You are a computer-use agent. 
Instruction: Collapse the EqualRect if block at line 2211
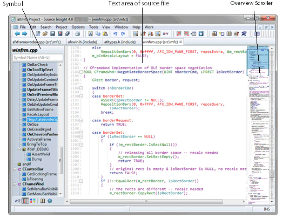[81, 181]
